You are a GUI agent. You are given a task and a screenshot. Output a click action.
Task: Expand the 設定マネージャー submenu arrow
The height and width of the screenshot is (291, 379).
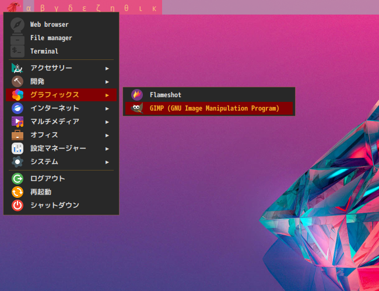(107, 149)
